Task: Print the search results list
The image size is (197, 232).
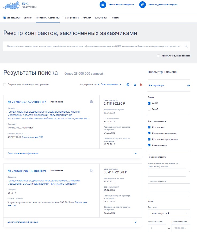Action: tap(128, 85)
